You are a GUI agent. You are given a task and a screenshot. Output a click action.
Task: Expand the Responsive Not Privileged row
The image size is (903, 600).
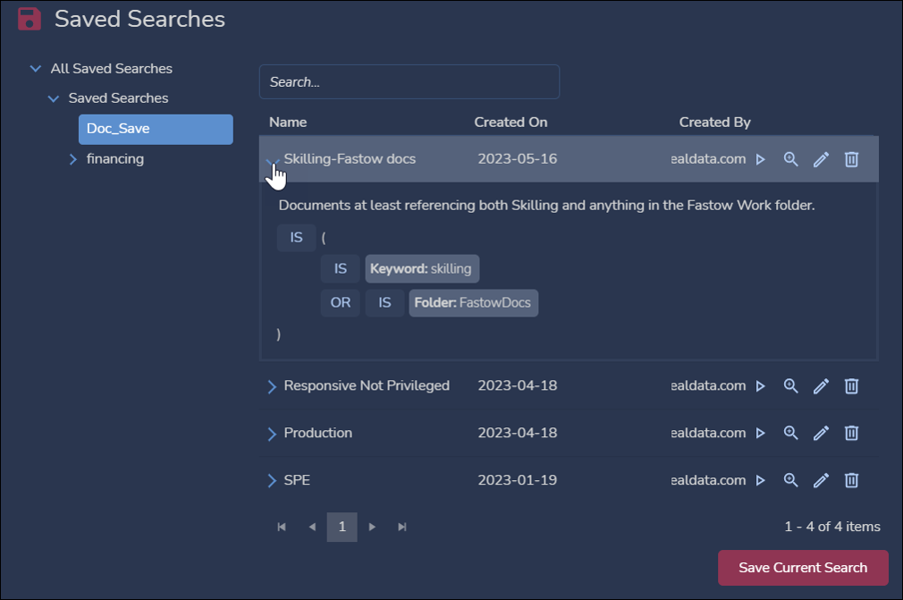(x=273, y=386)
